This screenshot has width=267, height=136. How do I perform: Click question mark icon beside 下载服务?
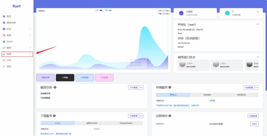click(54, 116)
